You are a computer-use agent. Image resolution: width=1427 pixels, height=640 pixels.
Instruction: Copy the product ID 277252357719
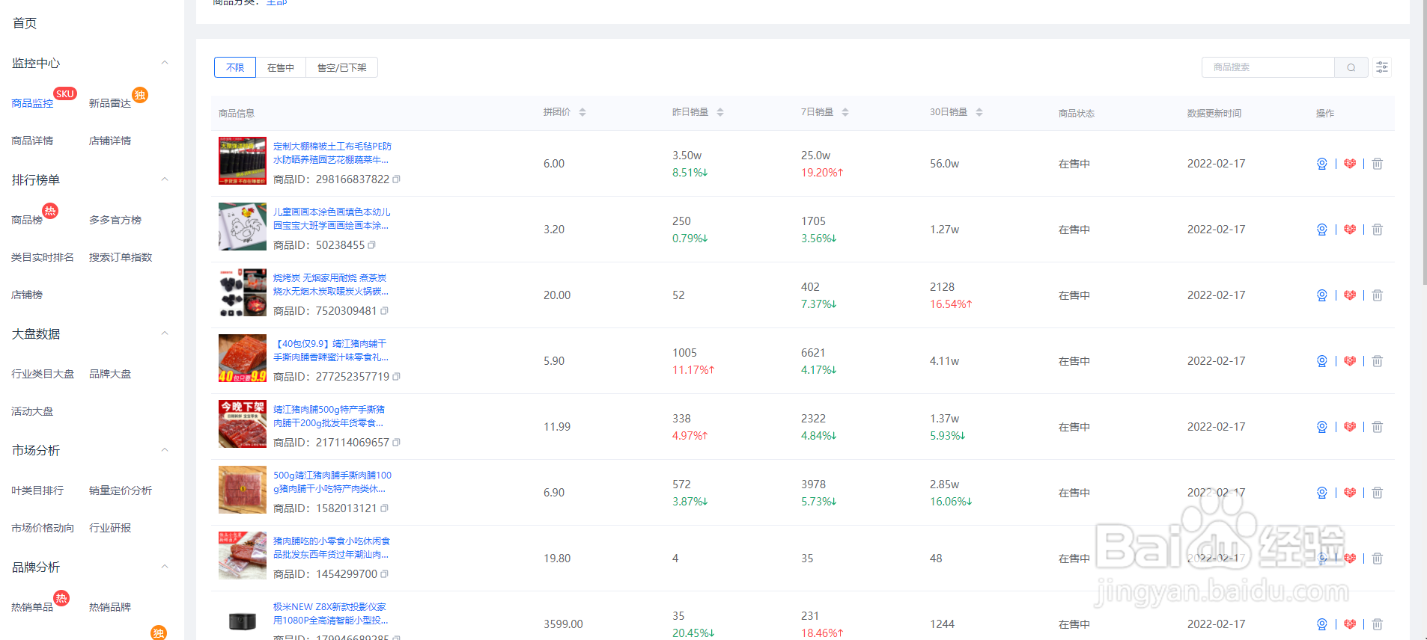(x=397, y=377)
